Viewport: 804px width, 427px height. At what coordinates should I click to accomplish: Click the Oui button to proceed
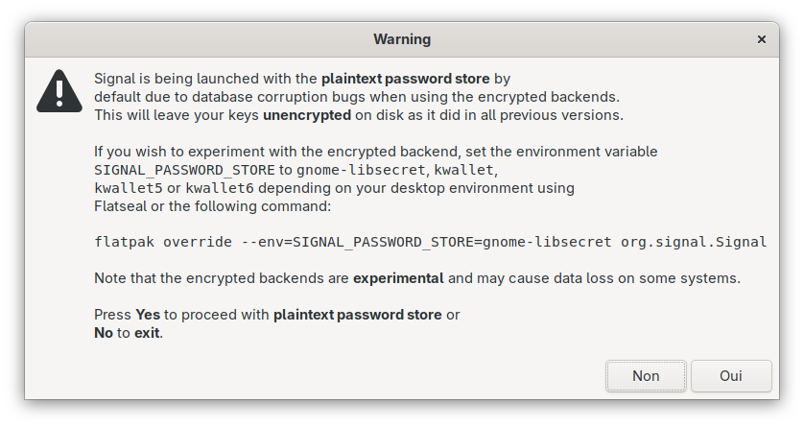point(731,376)
